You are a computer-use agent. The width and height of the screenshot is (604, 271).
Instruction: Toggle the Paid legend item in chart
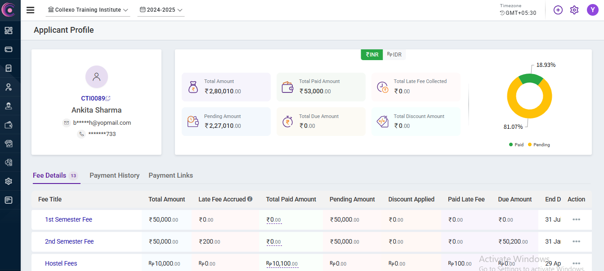click(516, 145)
